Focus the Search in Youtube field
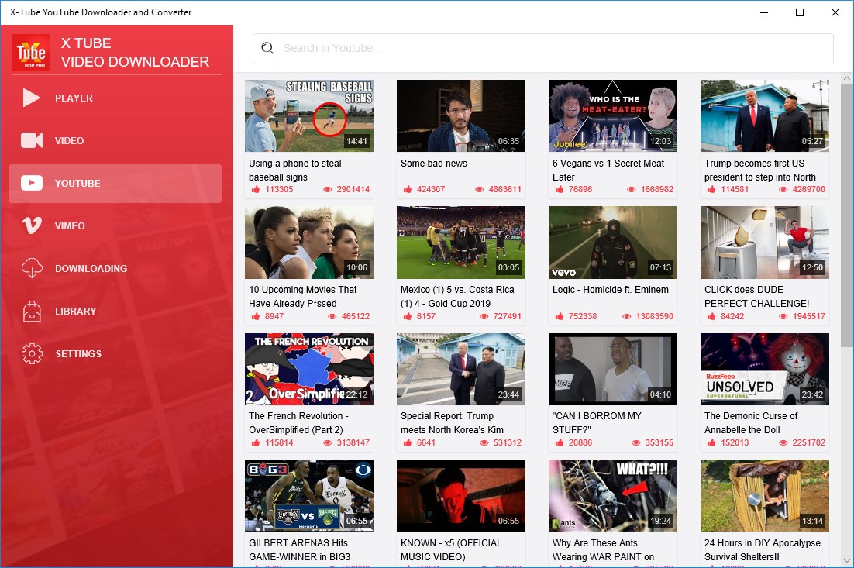Viewport: 854px width, 568px height. click(543, 49)
